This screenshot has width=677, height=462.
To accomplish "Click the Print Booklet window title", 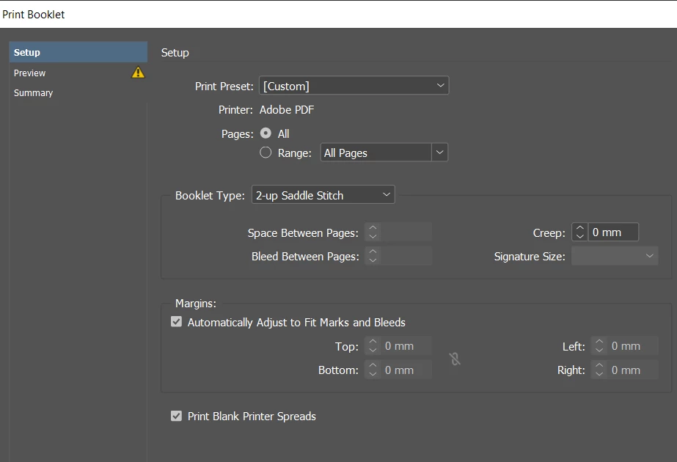I will pos(33,14).
